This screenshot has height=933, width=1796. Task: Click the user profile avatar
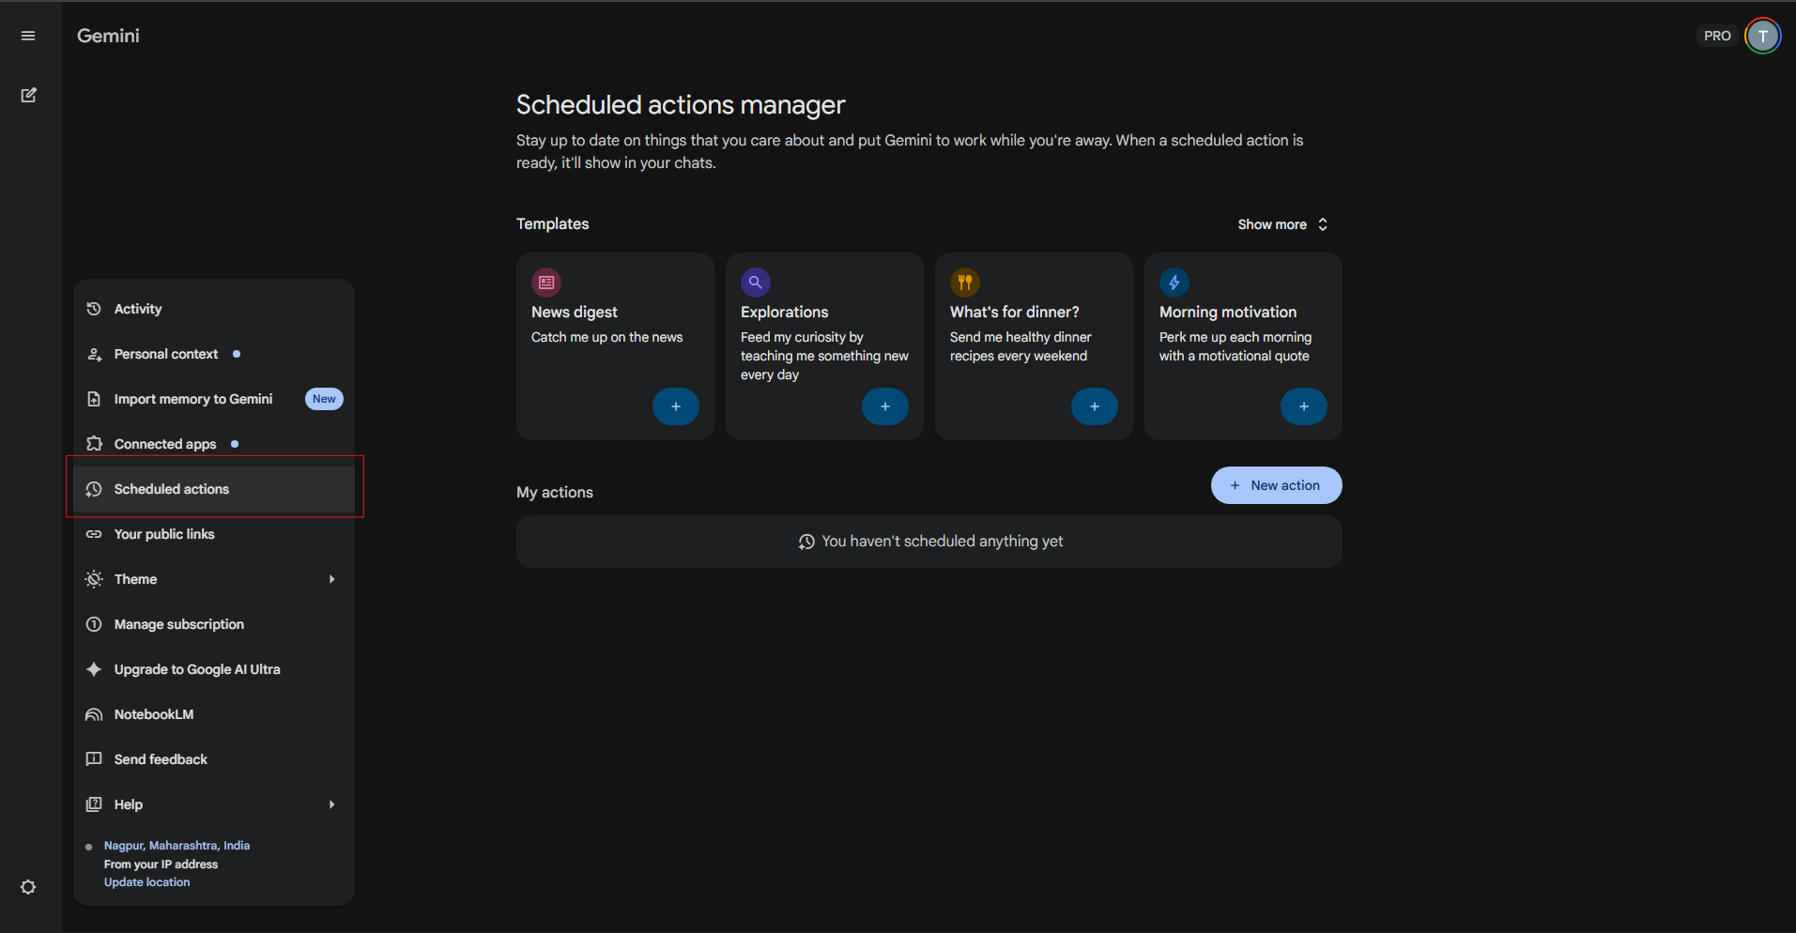pyautogui.click(x=1762, y=36)
